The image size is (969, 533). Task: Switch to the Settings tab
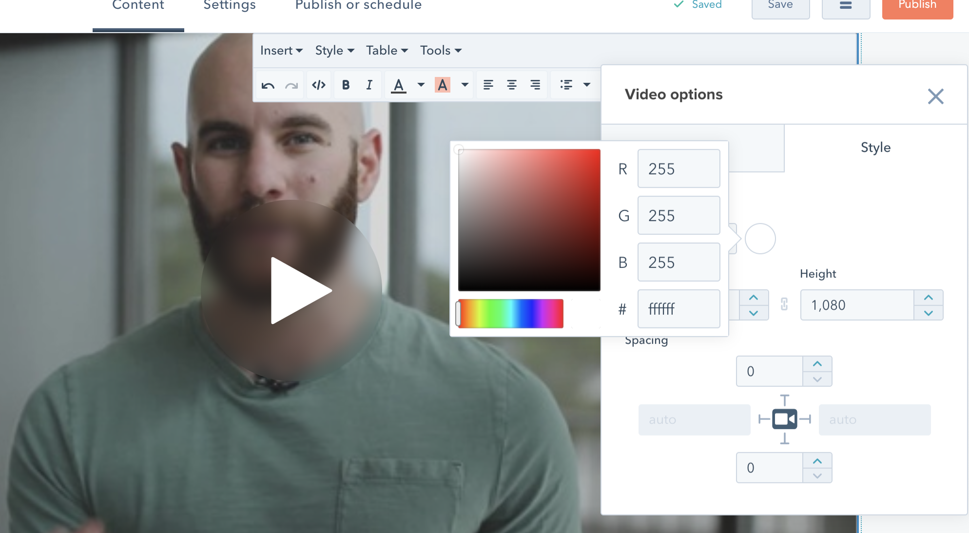230,6
